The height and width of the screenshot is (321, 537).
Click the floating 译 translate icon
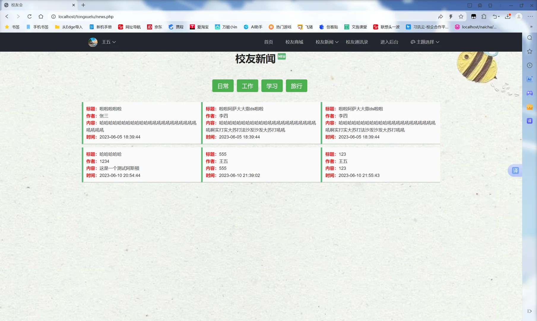(516, 171)
